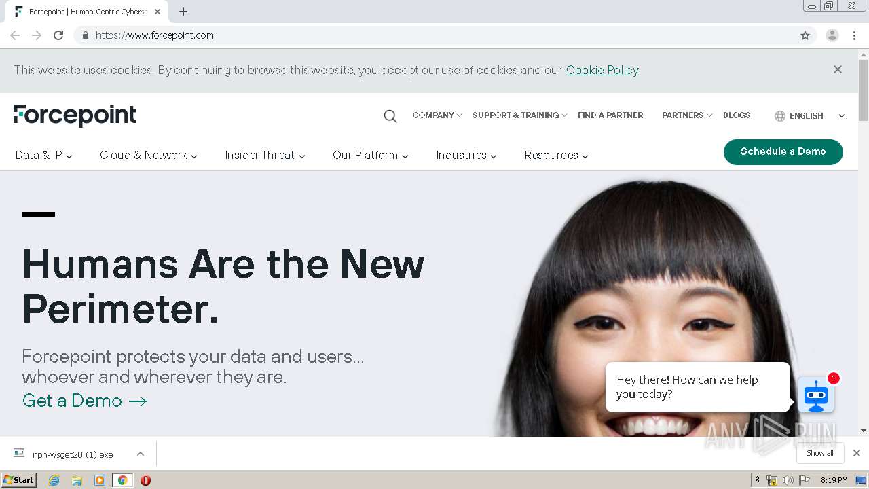Expand the Our Platform menu
This screenshot has width=869, height=489.
(371, 155)
